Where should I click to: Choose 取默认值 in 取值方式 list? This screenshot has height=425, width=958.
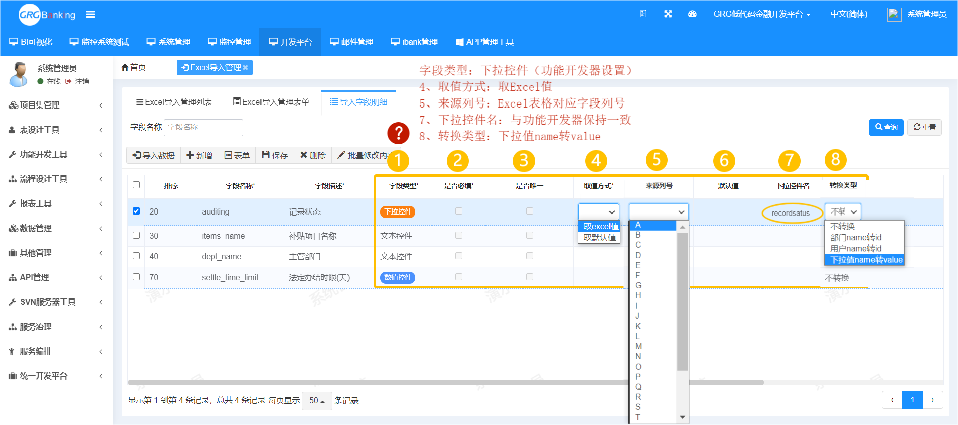(x=599, y=237)
